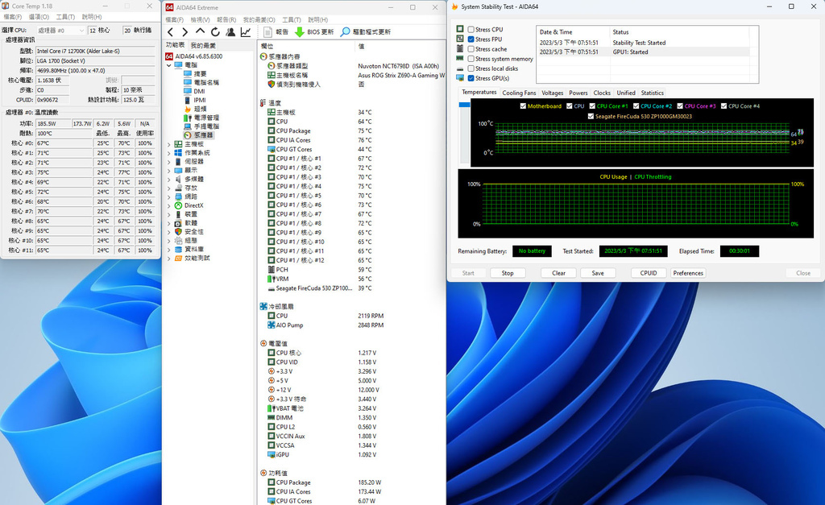
Task: Go forward with AIDA64 toolbar forward arrow
Action: tap(184, 32)
